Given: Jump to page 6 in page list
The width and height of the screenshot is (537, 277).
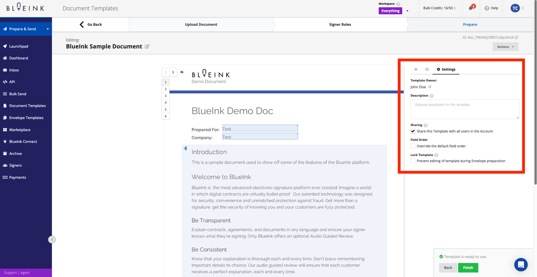Looking at the screenshot, I should [166, 116].
